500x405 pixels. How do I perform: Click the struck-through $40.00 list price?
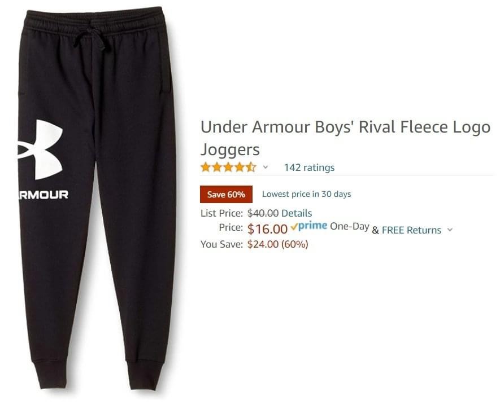(263, 213)
